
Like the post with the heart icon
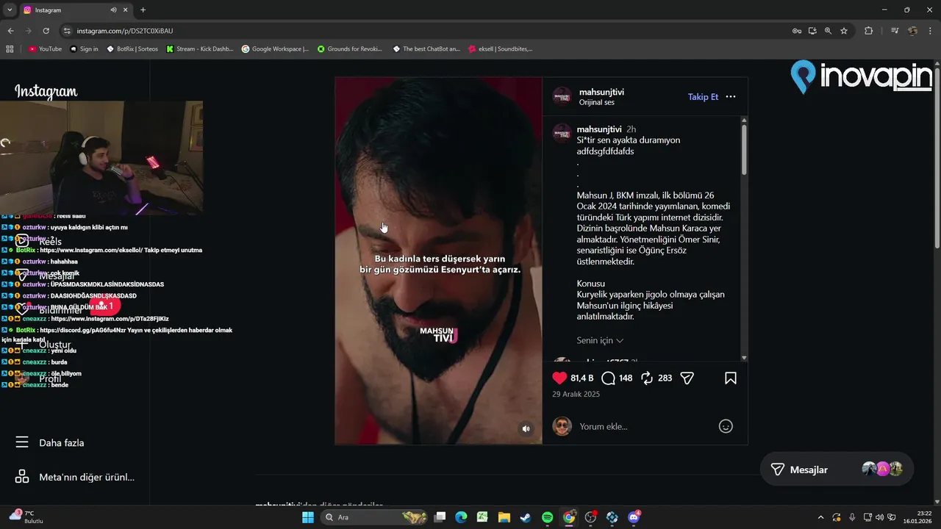point(559,378)
